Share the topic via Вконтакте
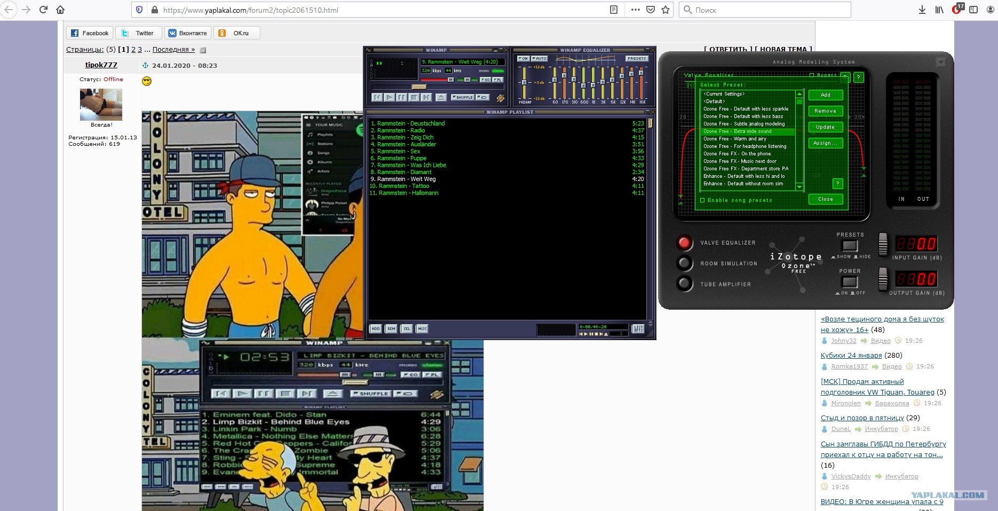998x511 pixels. point(188,33)
